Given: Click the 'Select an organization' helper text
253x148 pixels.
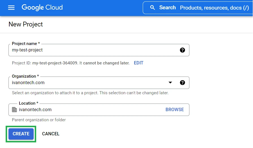Looking at the screenshot, I should 90,93.
